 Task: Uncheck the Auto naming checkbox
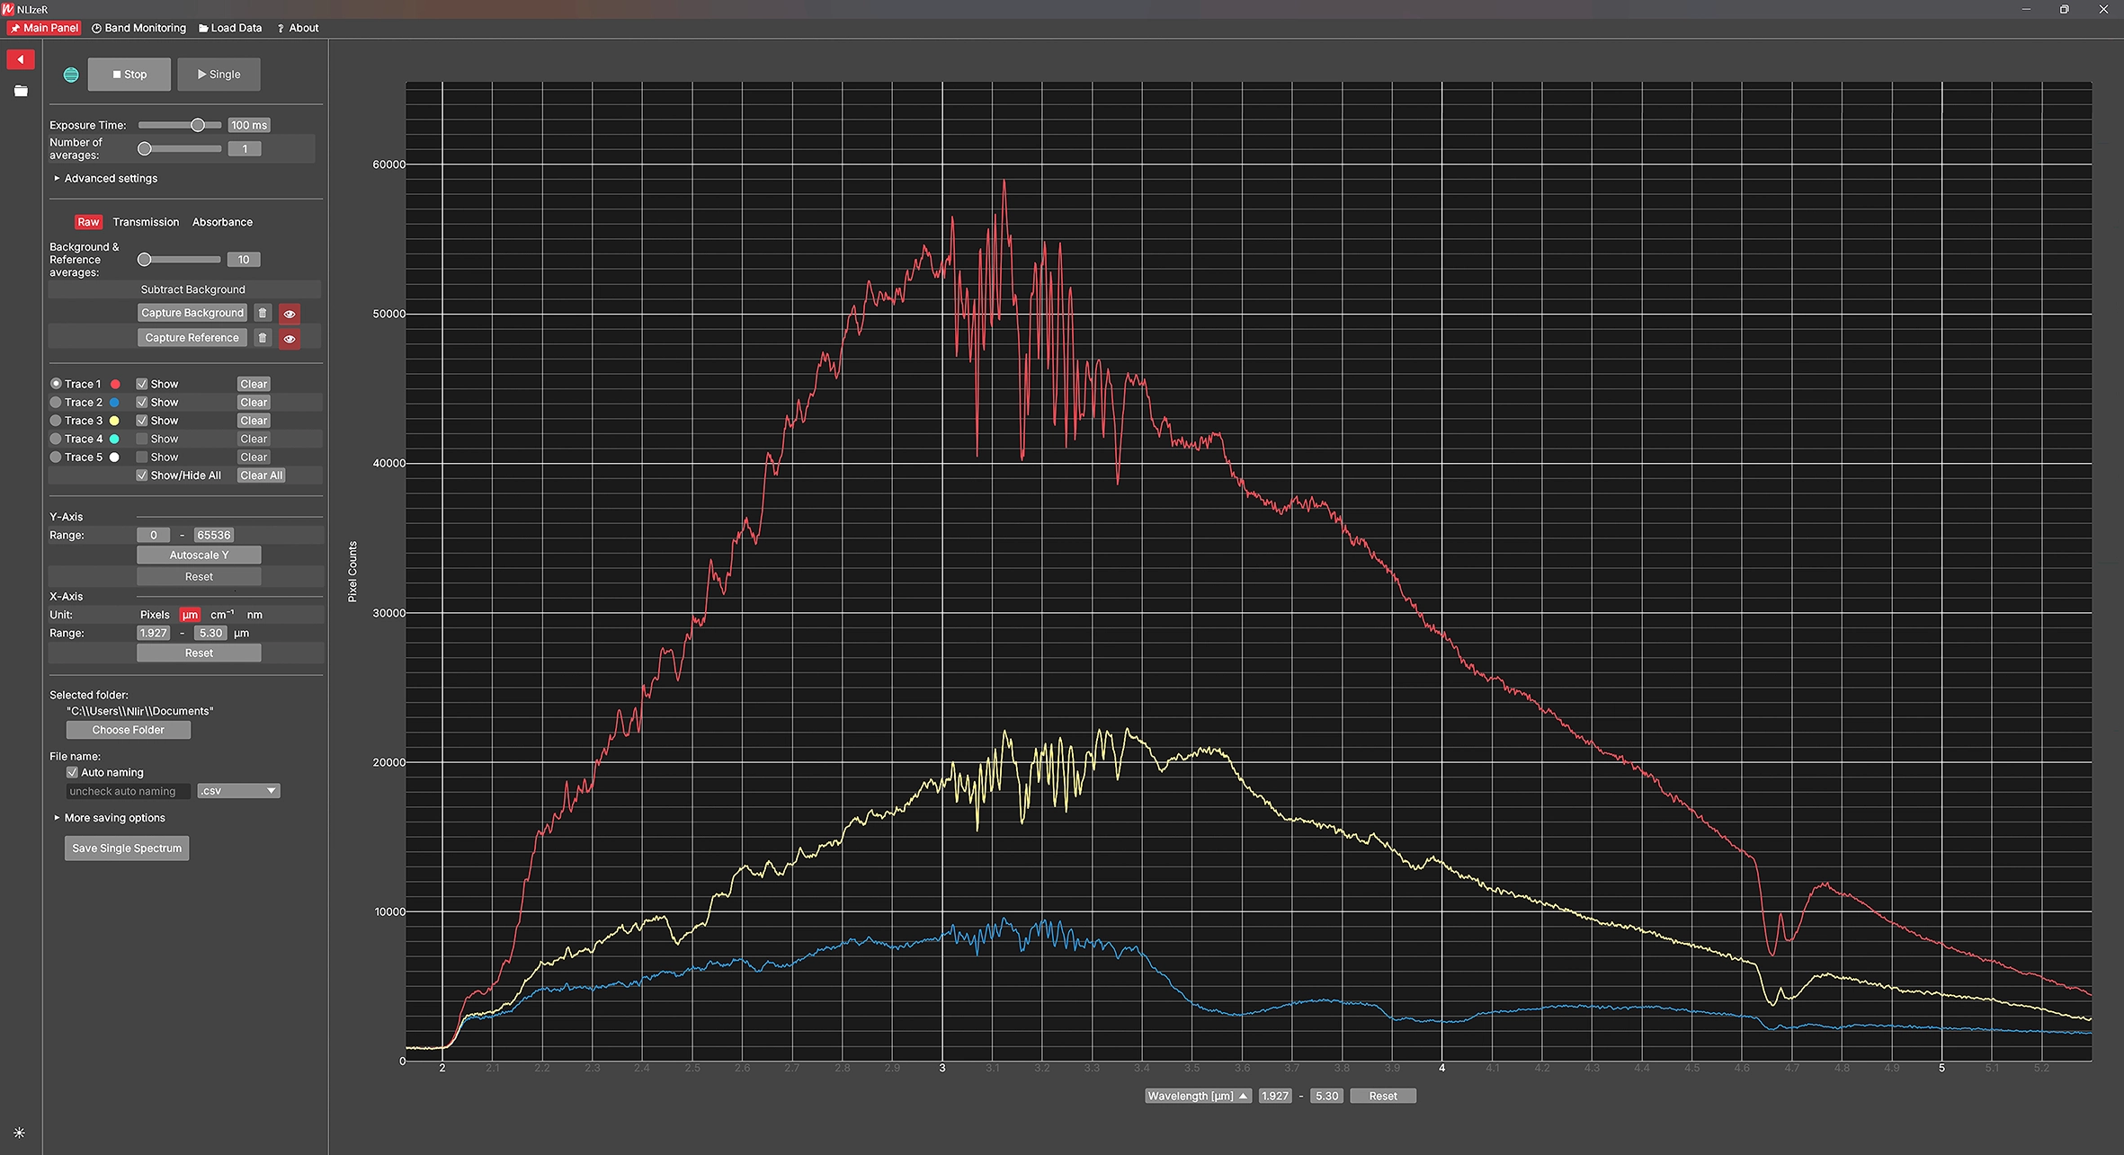click(x=72, y=772)
